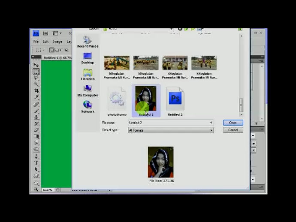Select the Magic Wand tool

(36, 84)
